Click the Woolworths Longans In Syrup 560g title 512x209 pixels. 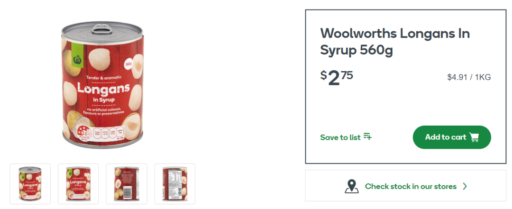pyautogui.click(x=395, y=42)
